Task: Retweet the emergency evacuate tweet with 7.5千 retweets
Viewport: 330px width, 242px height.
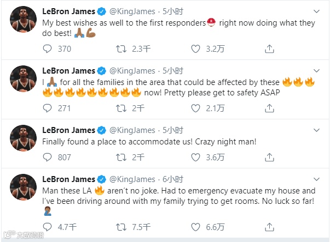Action: coord(121,225)
